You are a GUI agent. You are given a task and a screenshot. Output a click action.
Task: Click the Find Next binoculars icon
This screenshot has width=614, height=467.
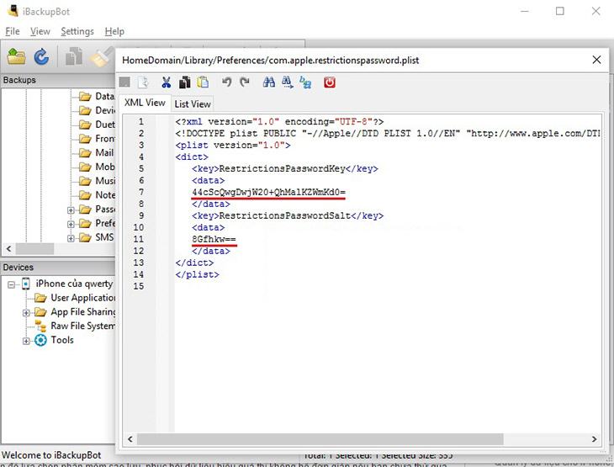287,82
